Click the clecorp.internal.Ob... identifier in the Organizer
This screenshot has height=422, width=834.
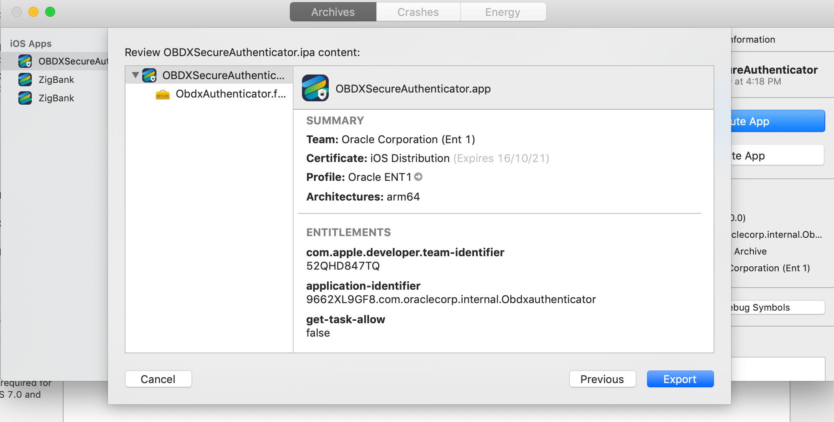776,234
